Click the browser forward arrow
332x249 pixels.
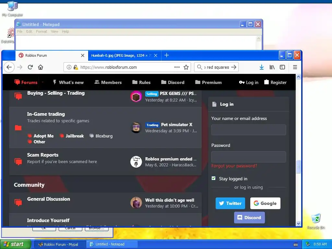(x=20, y=67)
